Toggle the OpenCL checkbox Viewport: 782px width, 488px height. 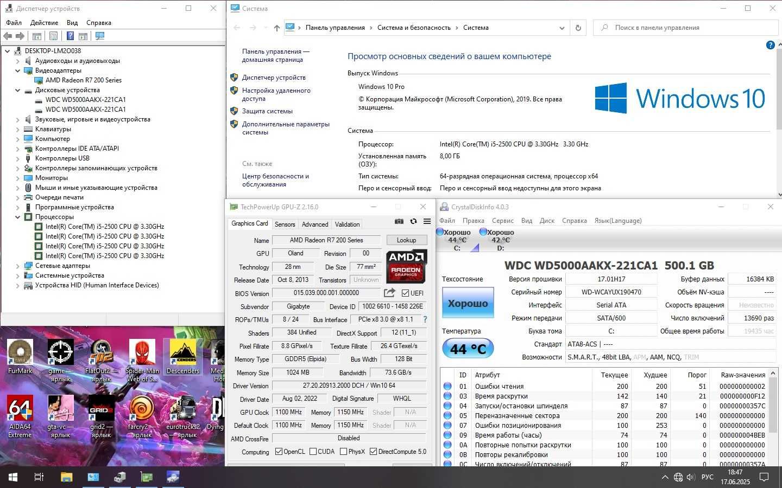pyautogui.click(x=279, y=451)
